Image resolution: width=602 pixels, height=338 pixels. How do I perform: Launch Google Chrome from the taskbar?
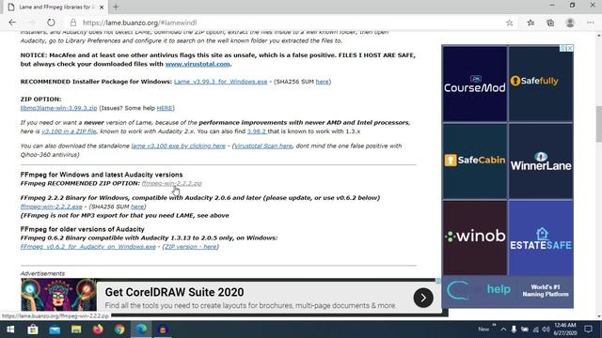(119, 330)
